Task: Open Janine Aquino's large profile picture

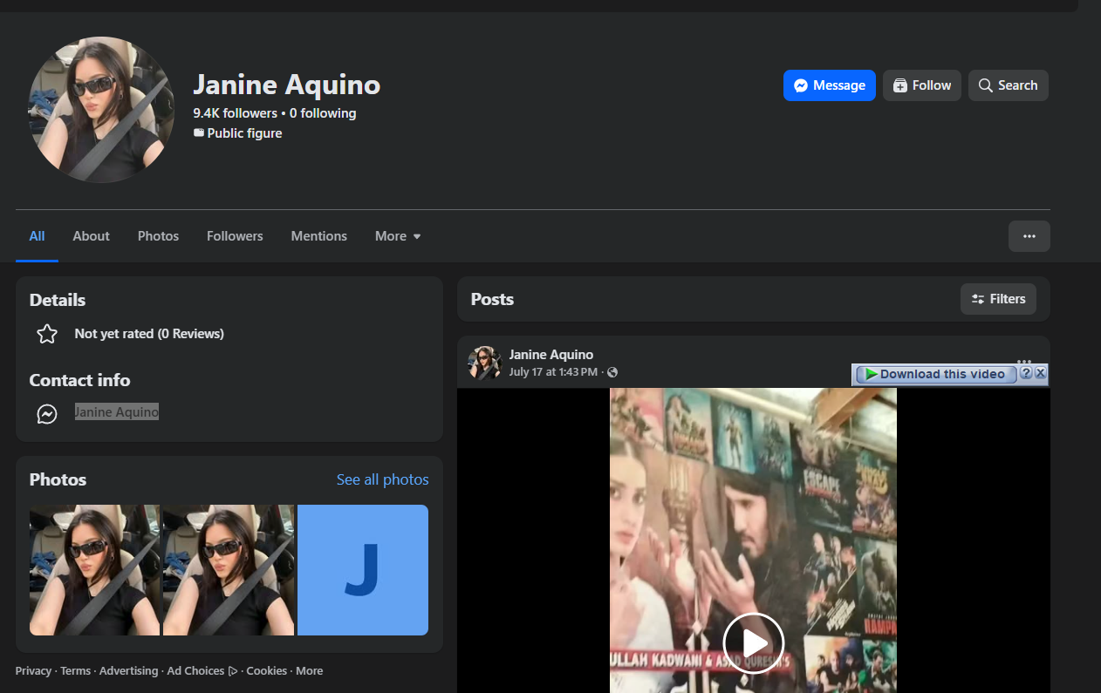Action: pyautogui.click(x=101, y=110)
